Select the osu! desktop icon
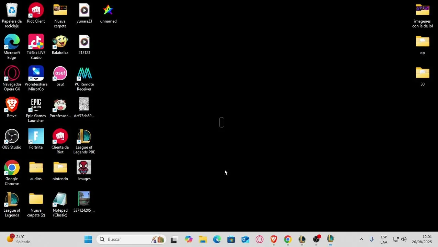Image resolution: width=438 pixels, height=247 pixels. click(60, 76)
